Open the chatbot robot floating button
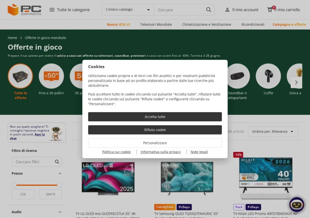 point(296,204)
